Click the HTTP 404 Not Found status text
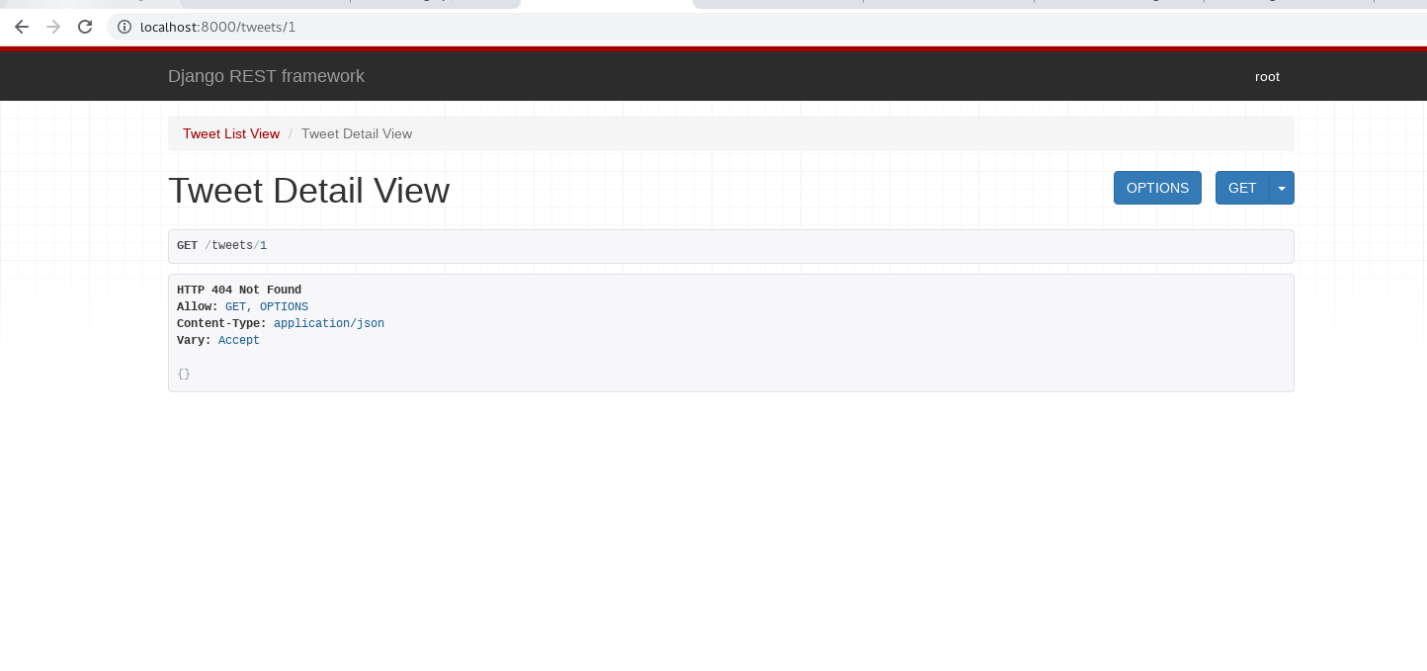This screenshot has width=1427, height=671. 239,290
